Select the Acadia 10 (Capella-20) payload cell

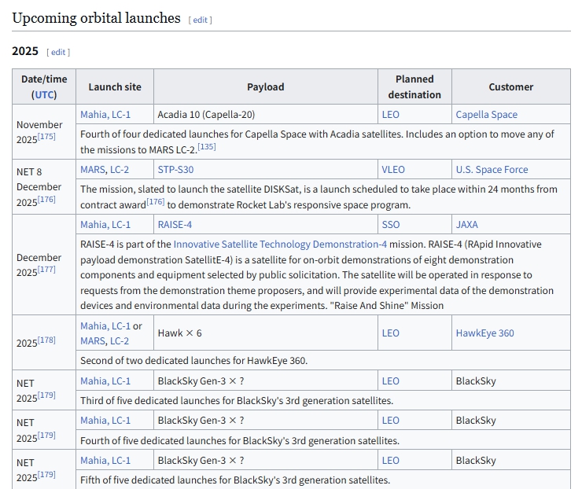click(x=266, y=114)
